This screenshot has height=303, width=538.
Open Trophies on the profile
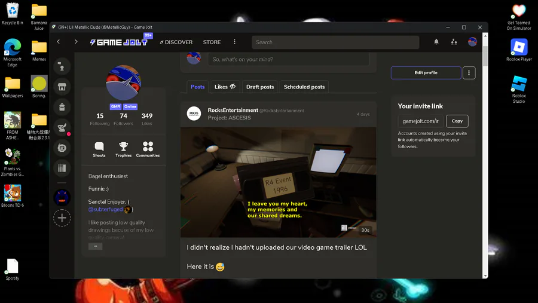pos(124,149)
